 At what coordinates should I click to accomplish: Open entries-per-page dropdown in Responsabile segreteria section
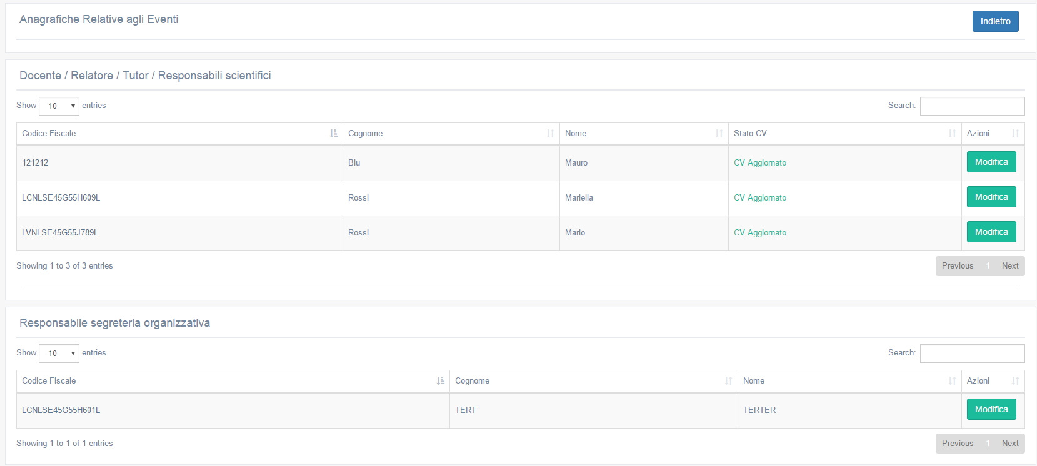click(x=59, y=354)
